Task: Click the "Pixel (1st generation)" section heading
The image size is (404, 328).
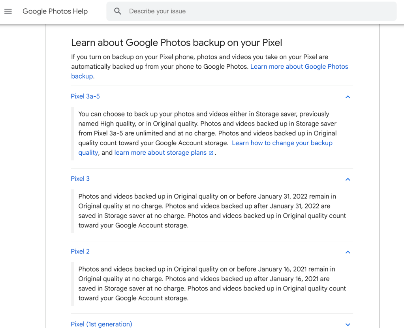Action: pos(101,324)
